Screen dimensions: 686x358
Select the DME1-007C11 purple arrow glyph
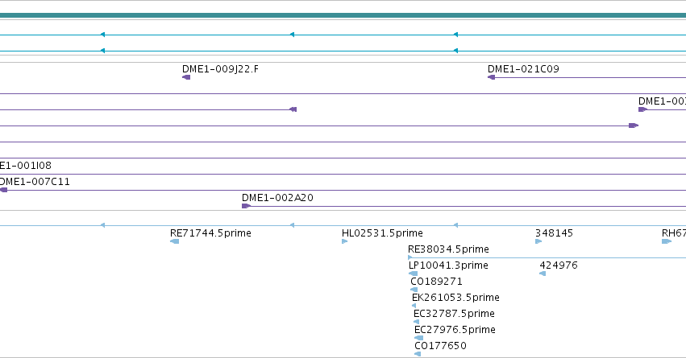coord(3,190)
